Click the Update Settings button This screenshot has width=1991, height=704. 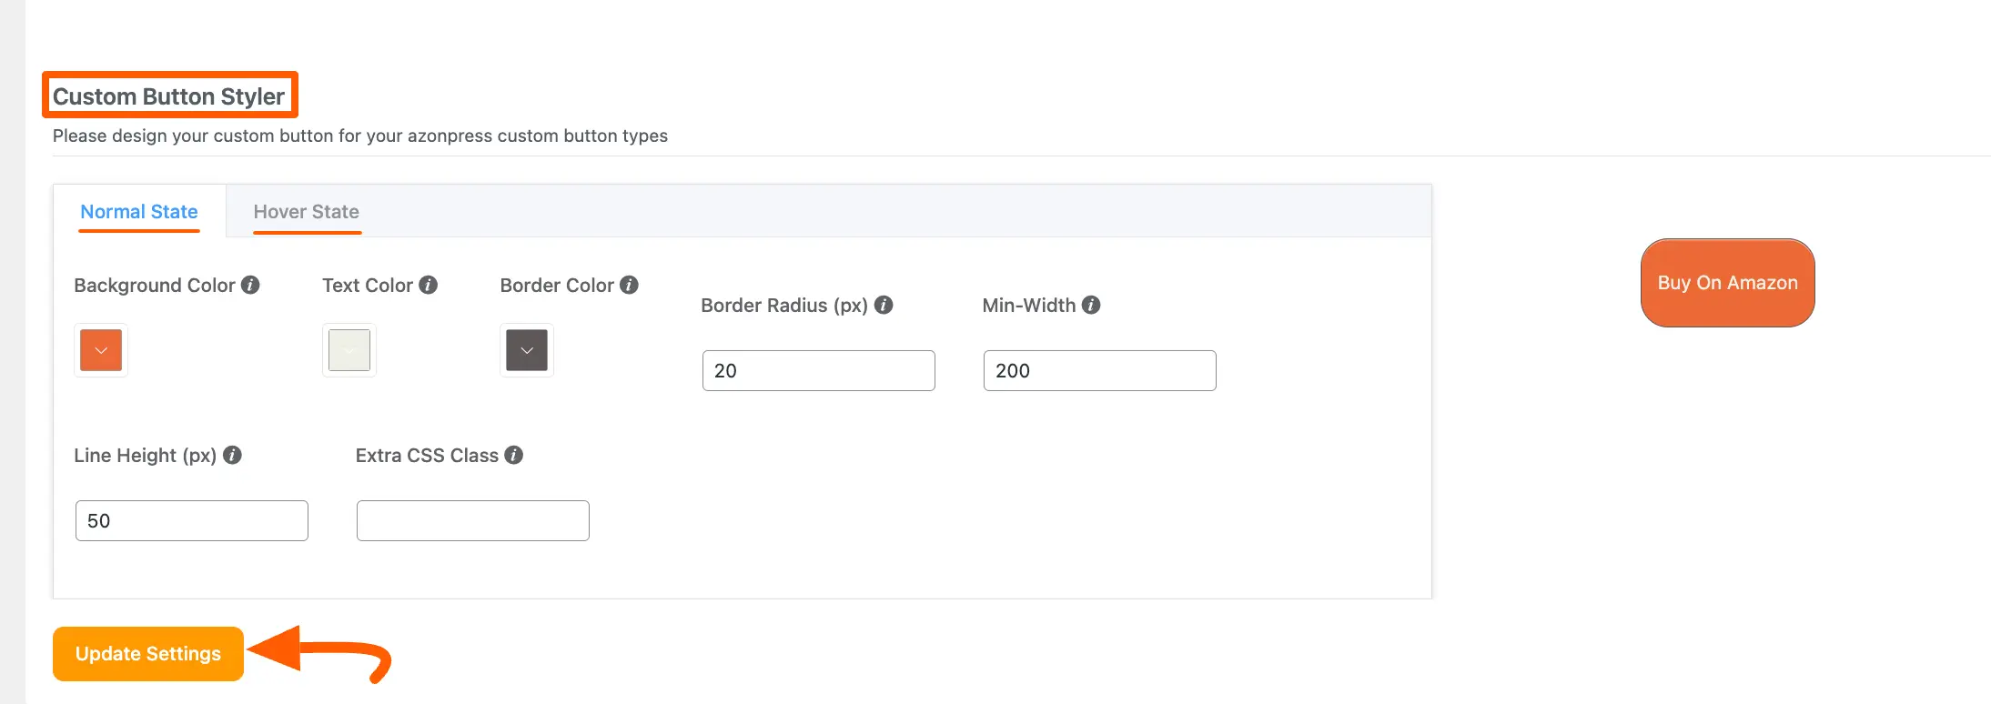tap(147, 653)
